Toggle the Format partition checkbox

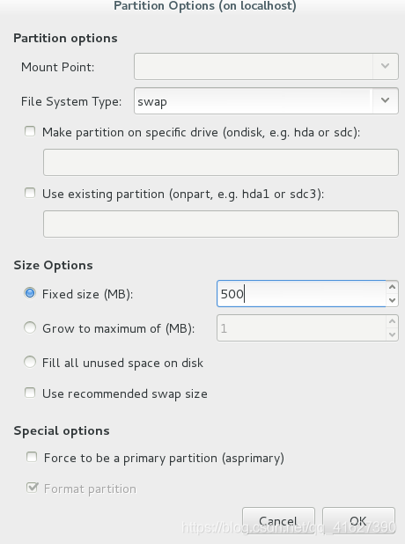32,488
